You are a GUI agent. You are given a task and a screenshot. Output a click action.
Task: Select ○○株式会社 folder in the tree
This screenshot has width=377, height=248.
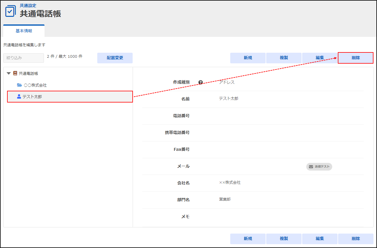[35, 85]
